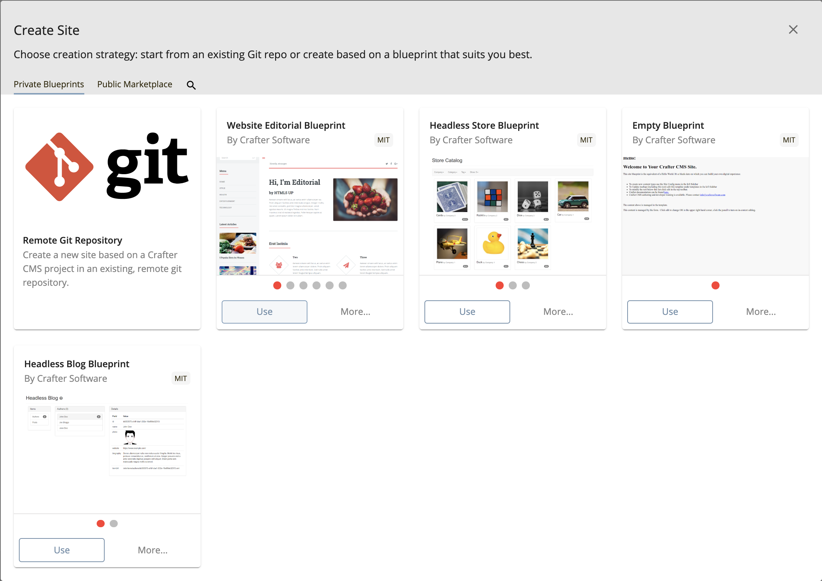822x581 pixels.
Task: Click the MIT badge on Empty Blueprint
Action: (789, 140)
